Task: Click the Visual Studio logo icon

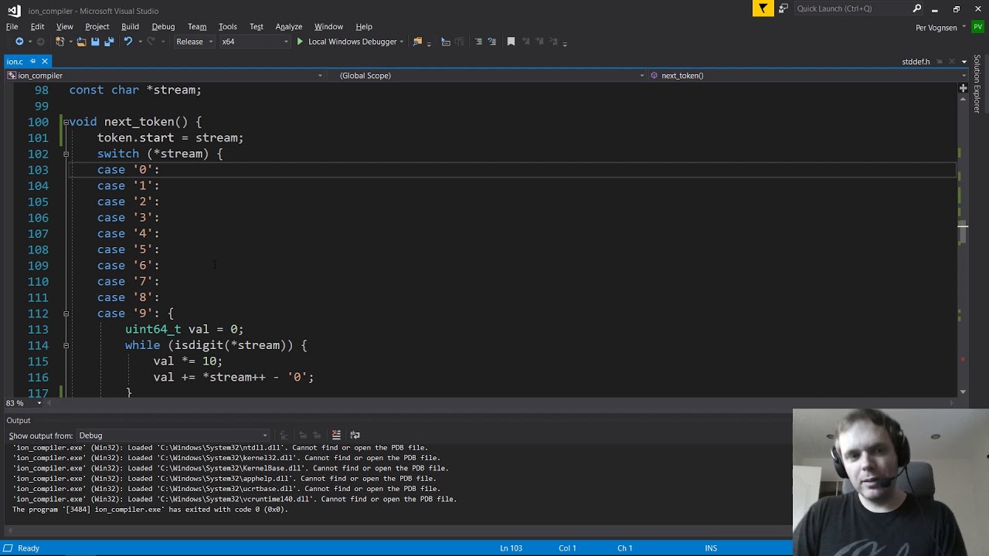Action: (14, 11)
